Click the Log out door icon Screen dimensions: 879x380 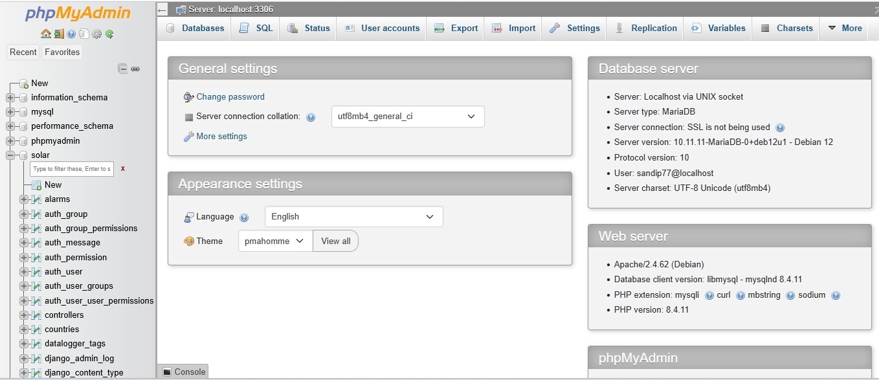point(59,34)
